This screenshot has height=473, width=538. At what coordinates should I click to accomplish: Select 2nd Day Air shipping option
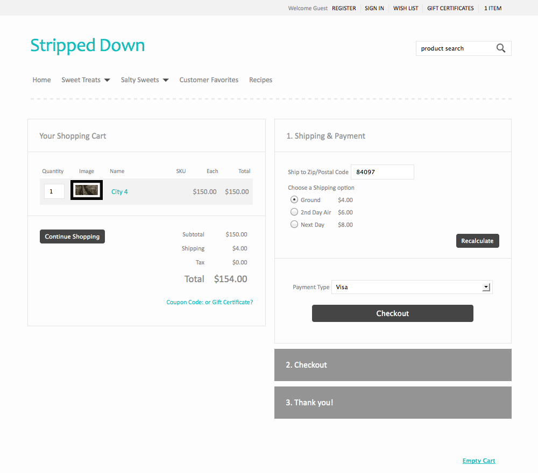(x=294, y=212)
